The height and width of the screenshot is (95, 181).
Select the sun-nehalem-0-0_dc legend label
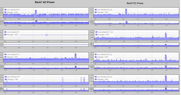pos(105,10)
